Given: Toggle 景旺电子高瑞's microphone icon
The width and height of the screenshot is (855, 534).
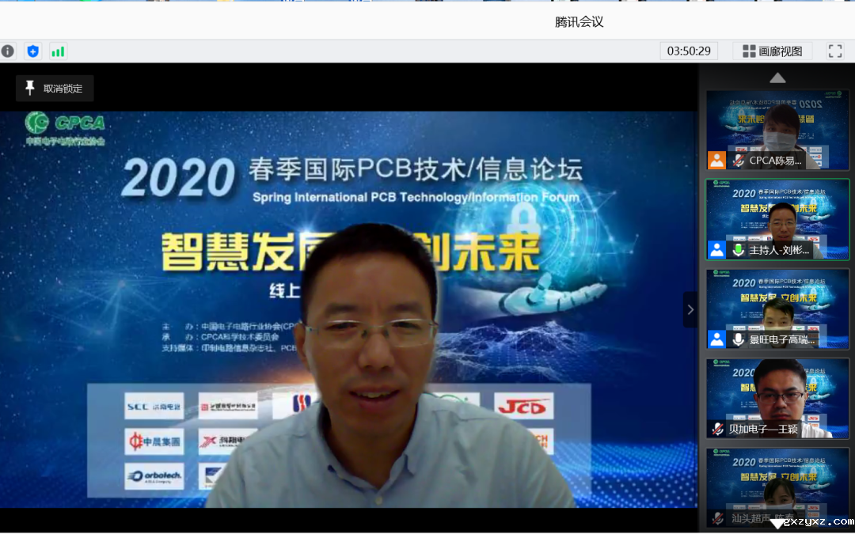Looking at the screenshot, I should coord(738,339).
